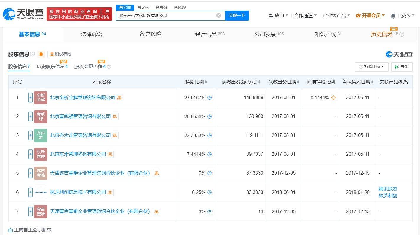Show pie chart for 6.25% shareholding
Screen dimensions: 420x235
pyautogui.click(x=210, y=192)
